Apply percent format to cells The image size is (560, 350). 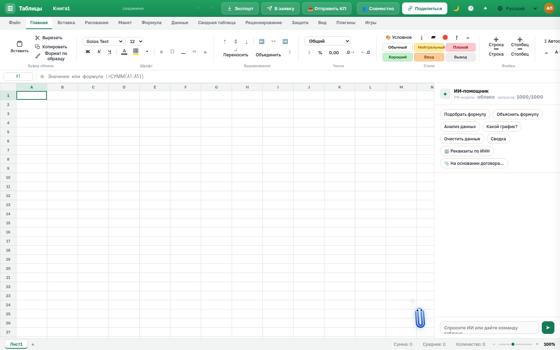(320, 52)
